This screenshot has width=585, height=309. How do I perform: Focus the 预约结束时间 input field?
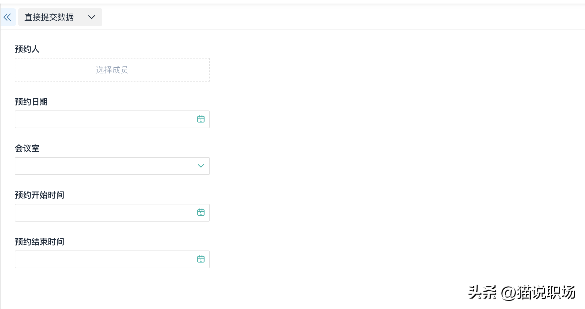[103, 259]
